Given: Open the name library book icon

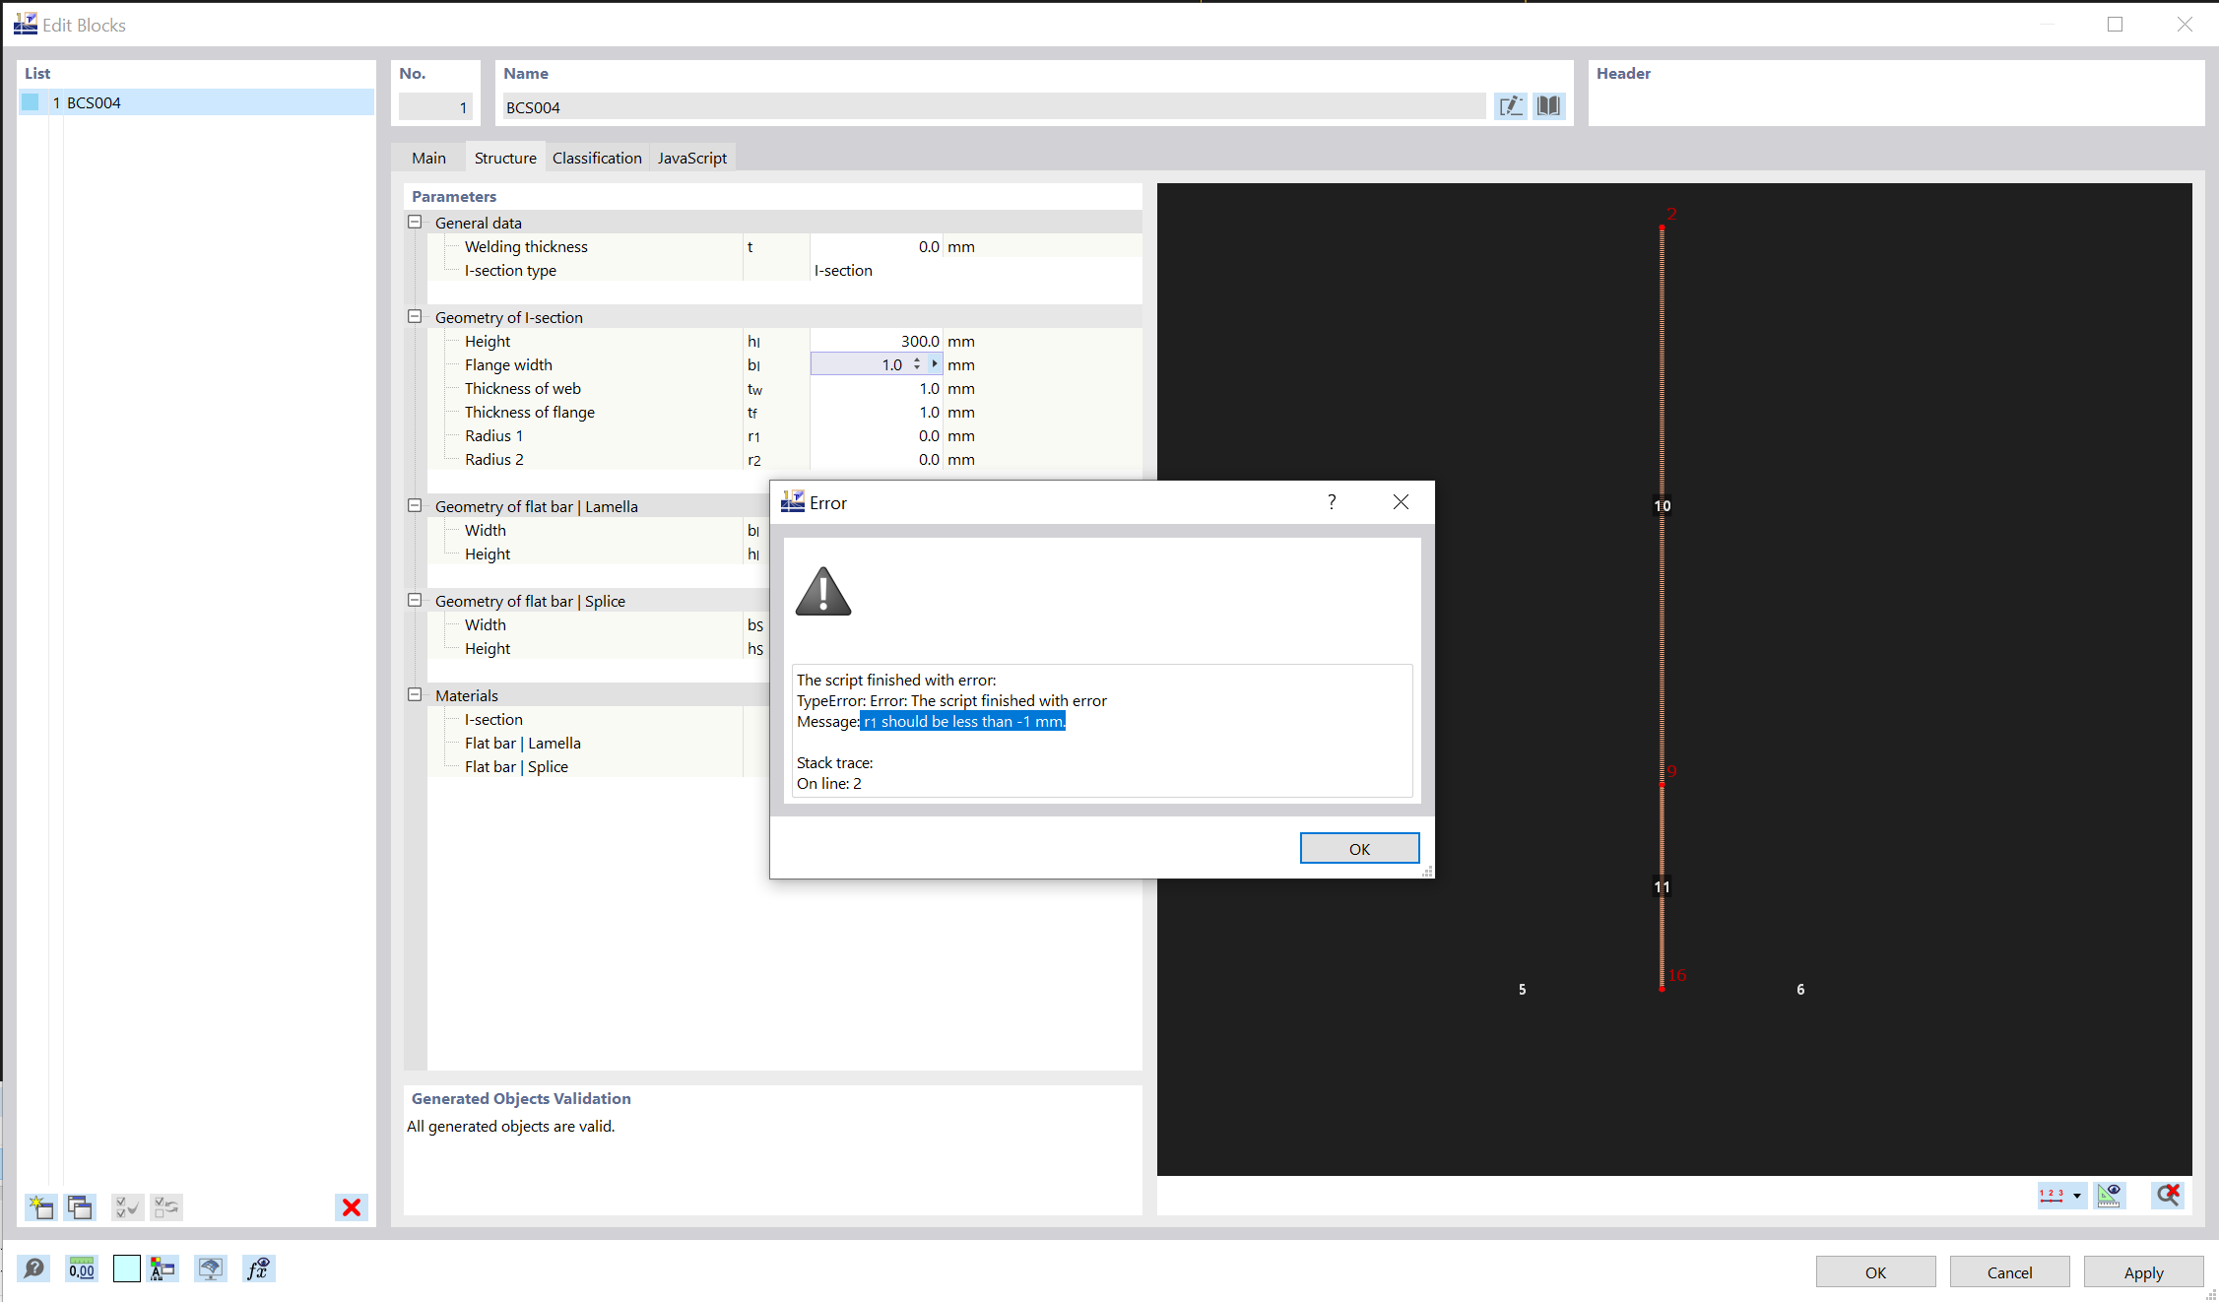Looking at the screenshot, I should click(x=1548, y=106).
